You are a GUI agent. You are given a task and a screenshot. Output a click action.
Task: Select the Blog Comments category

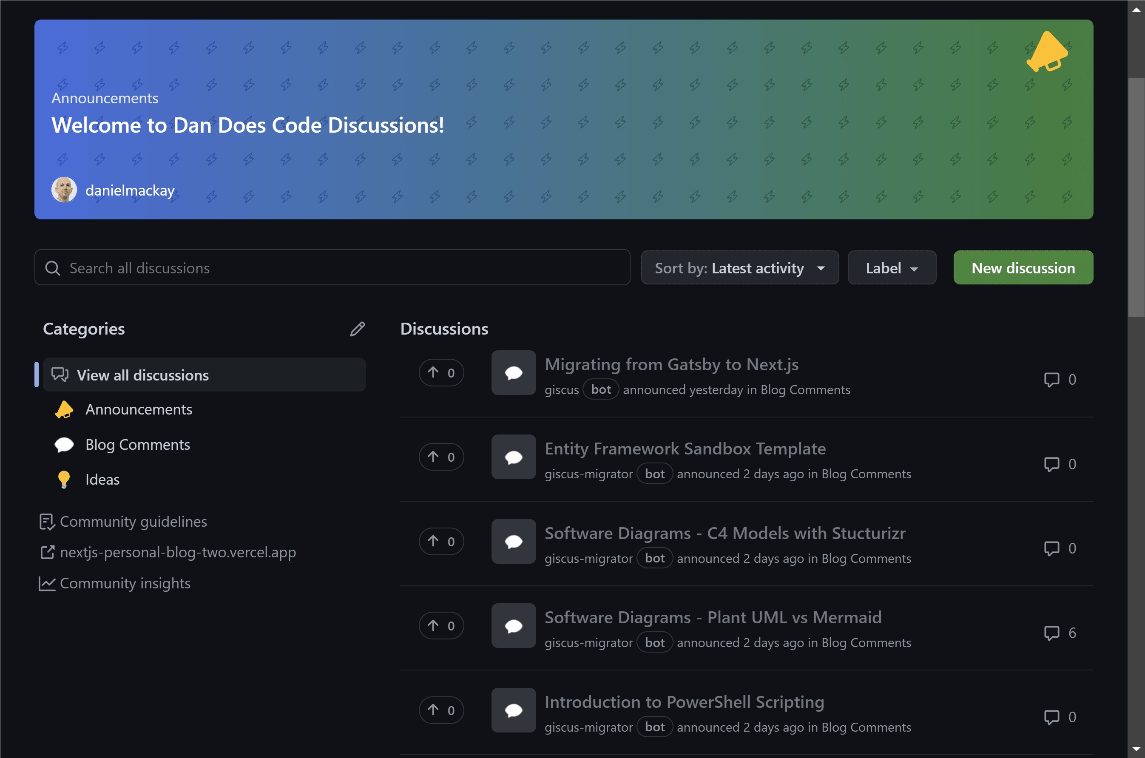click(137, 445)
